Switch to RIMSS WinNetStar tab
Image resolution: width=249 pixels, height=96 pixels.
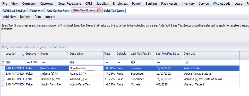pyautogui.click(x=14, y=11)
